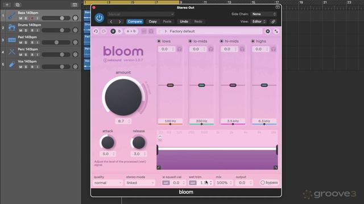Click the 3.5 kHz crossover frequency label
This screenshot has height=204, width=364.
[233, 121]
